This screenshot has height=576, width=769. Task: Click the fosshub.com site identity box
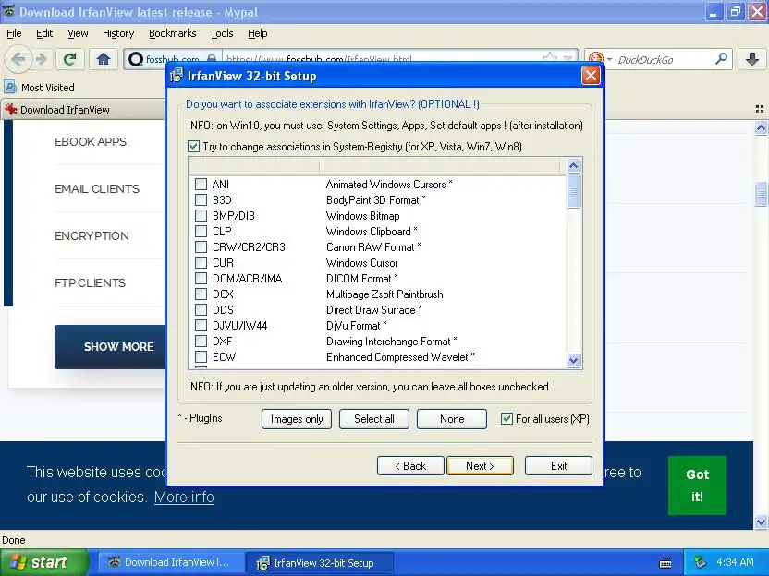coord(172,59)
